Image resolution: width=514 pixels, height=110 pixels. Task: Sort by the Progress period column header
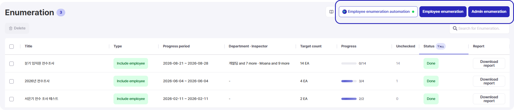[176, 46]
